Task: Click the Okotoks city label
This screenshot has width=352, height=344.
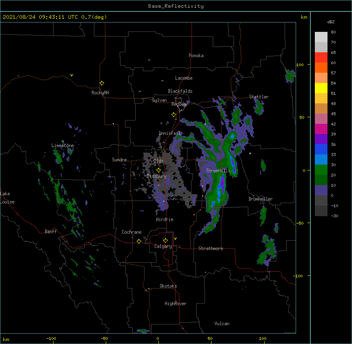Action: [168, 286]
